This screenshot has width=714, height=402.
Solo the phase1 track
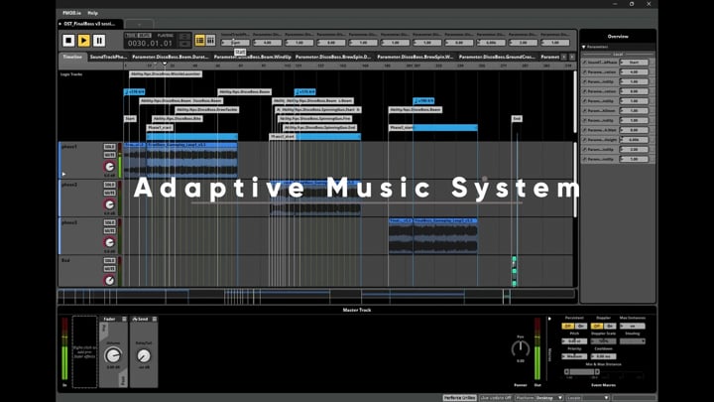coord(109,147)
